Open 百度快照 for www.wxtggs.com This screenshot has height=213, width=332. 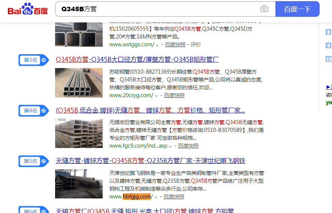coord(175,45)
